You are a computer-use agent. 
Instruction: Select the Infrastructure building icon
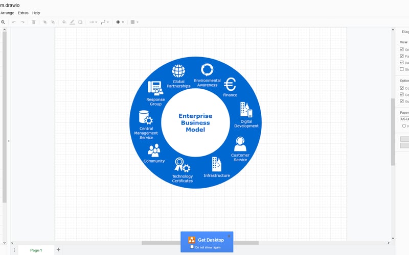pyautogui.click(x=216, y=164)
